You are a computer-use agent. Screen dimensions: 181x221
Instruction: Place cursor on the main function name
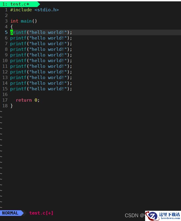26,21
